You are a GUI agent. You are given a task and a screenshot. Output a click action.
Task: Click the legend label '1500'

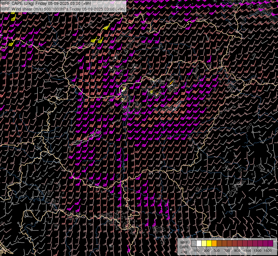pyautogui.click(x=268, y=251)
